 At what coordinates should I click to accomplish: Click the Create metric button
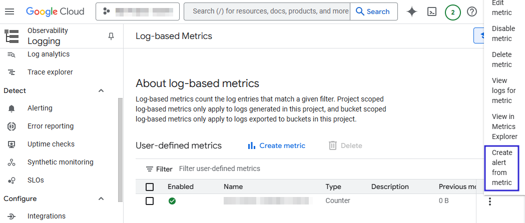tap(276, 145)
